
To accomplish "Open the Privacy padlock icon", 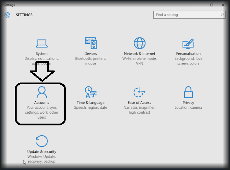I will click(x=188, y=92).
